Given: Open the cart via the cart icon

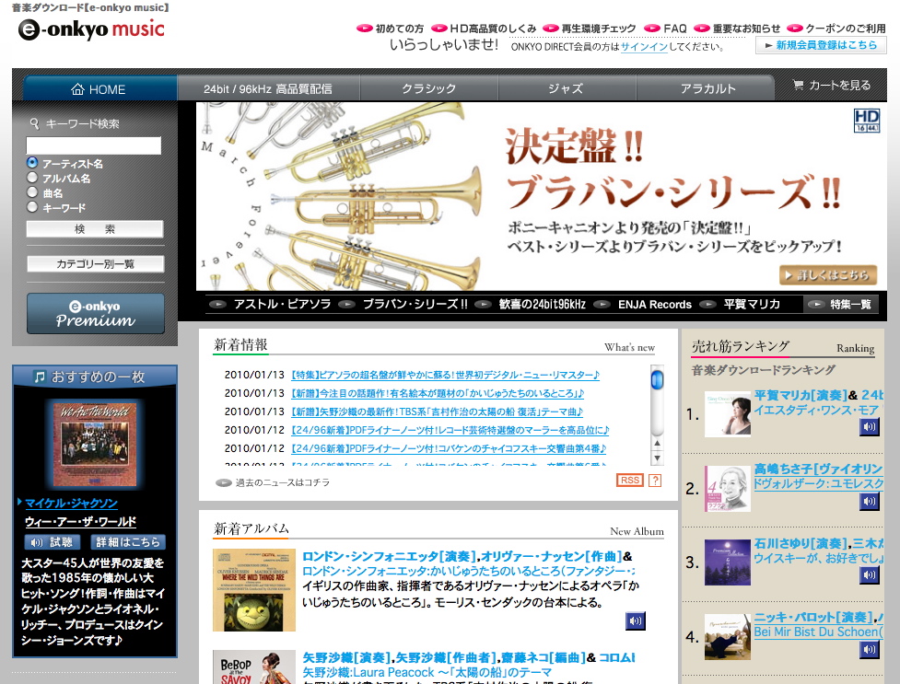Looking at the screenshot, I should (799, 86).
